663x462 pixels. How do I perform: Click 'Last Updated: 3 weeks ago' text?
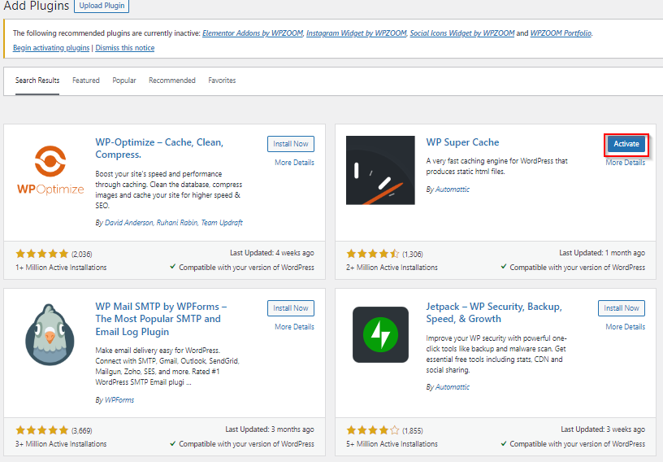pyautogui.click(x=603, y=429)
